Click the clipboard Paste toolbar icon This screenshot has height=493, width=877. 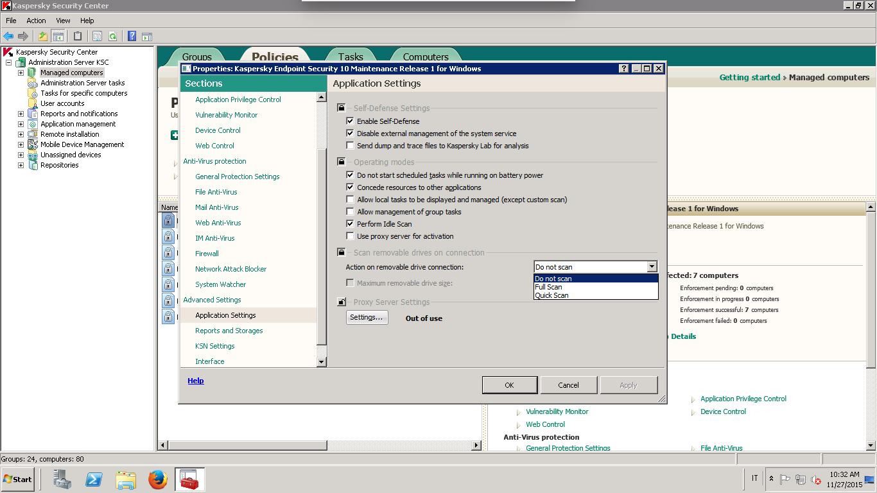(x=78, y=36)
